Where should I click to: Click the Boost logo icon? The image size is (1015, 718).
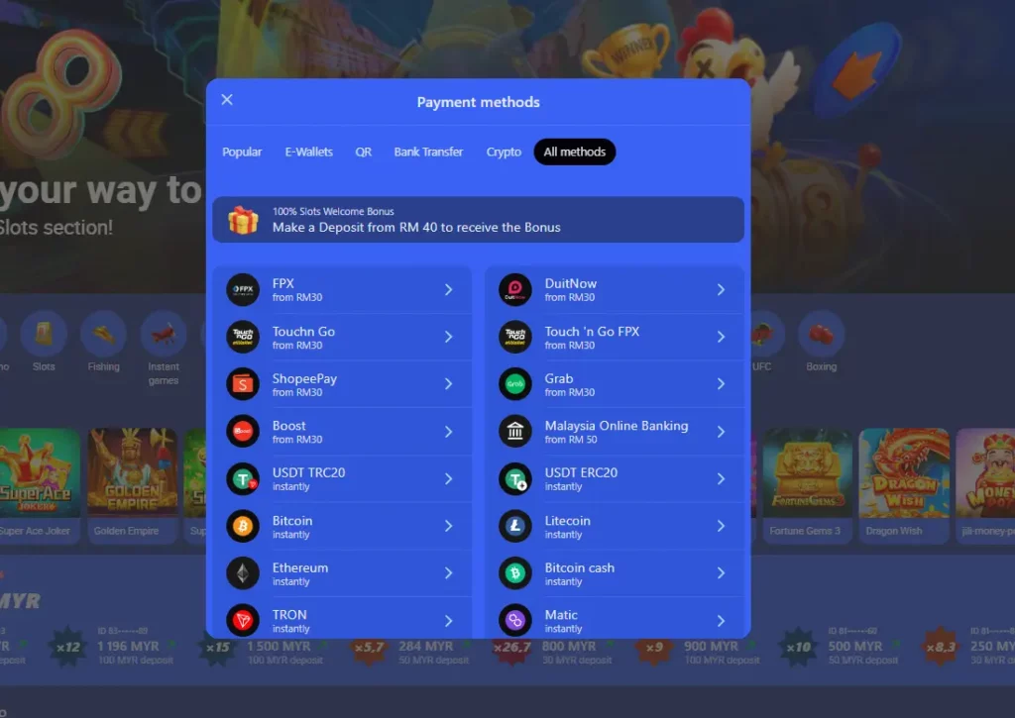click(x=243, y=432)
